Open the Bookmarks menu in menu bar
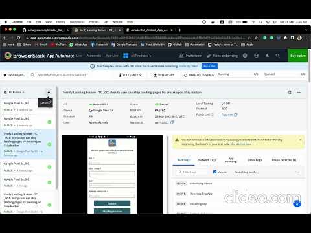311x233 pixels. click(77, 22)
